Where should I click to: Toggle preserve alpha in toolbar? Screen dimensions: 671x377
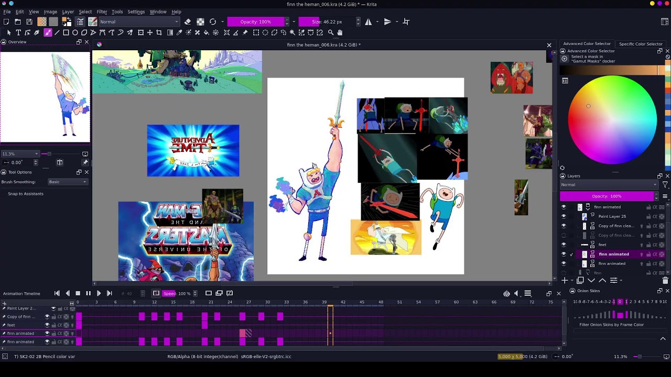[200, 21]
